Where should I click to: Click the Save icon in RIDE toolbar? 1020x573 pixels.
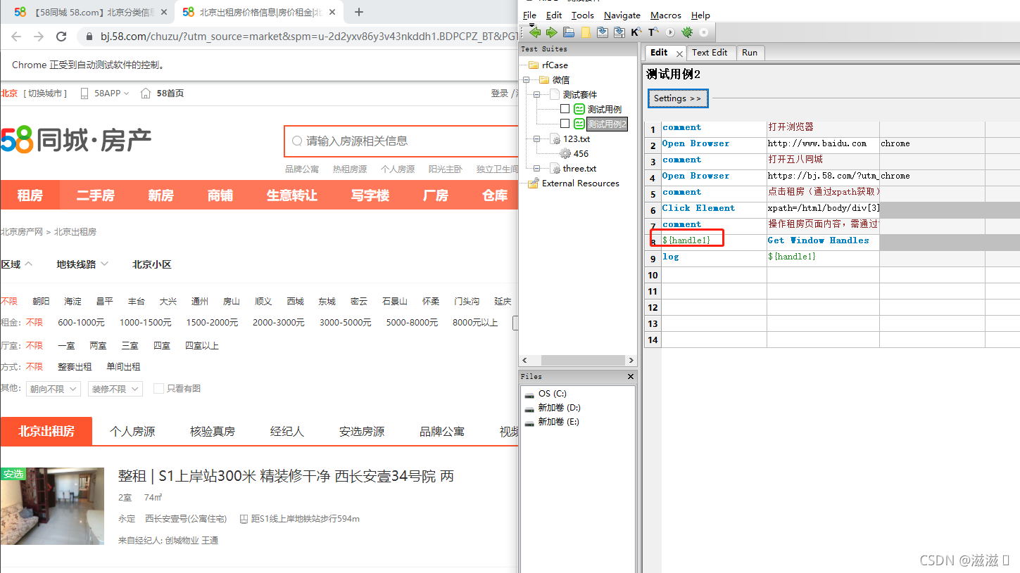603,32
